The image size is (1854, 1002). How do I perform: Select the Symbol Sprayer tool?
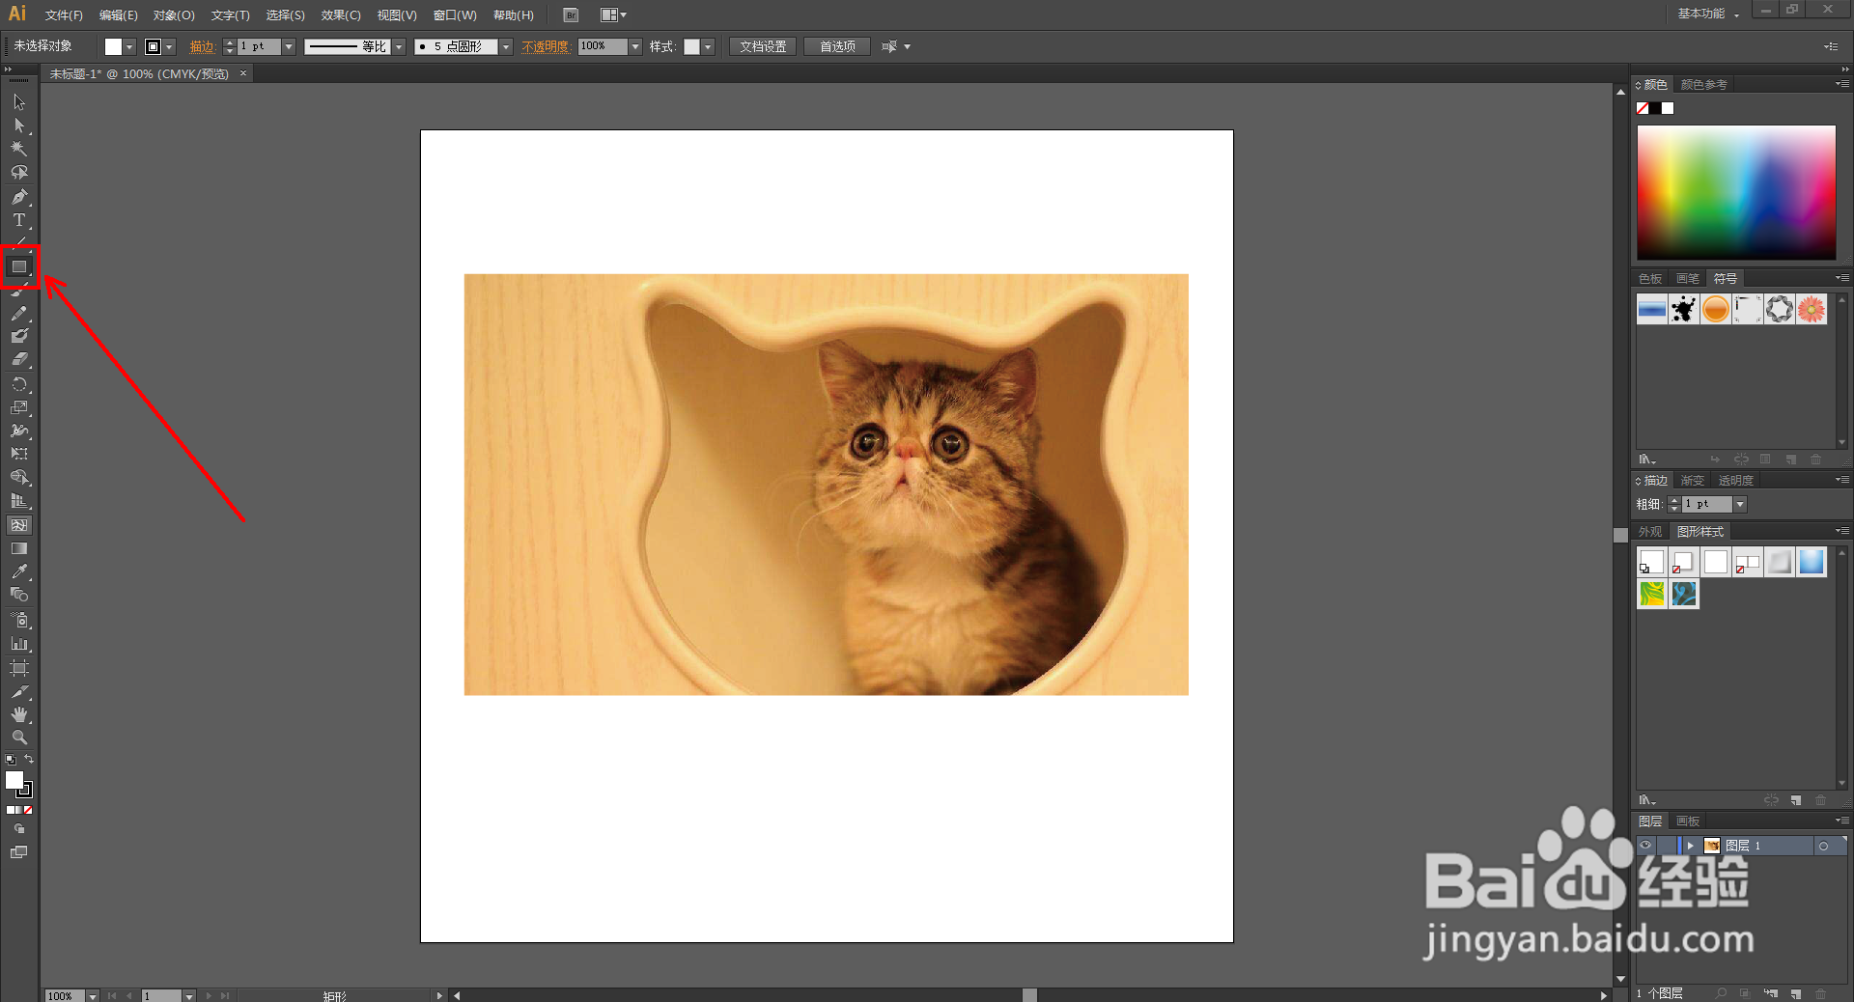coord(19,620)
